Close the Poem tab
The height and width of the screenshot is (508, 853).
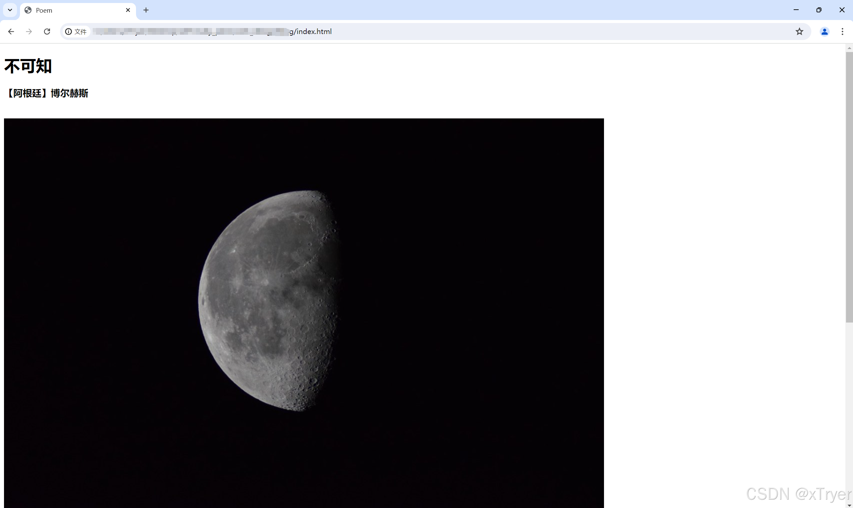pyautogui.click(x=128, y=10)
